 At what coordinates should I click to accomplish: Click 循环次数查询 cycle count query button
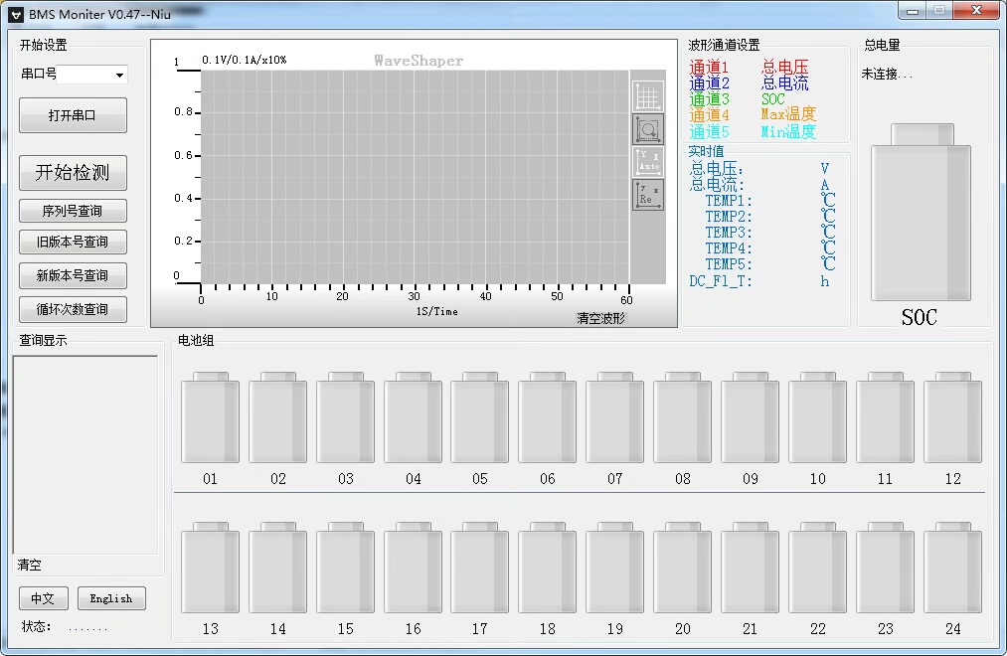pos(73,309)
